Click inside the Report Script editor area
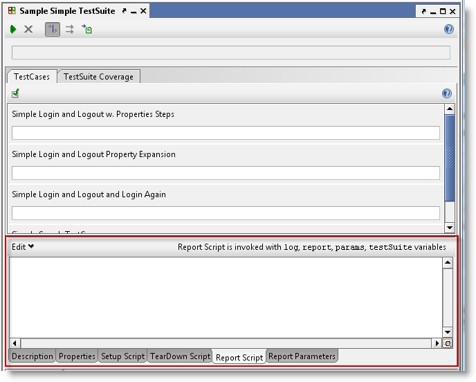Screen dimensions: 476x382 [226, 298]
